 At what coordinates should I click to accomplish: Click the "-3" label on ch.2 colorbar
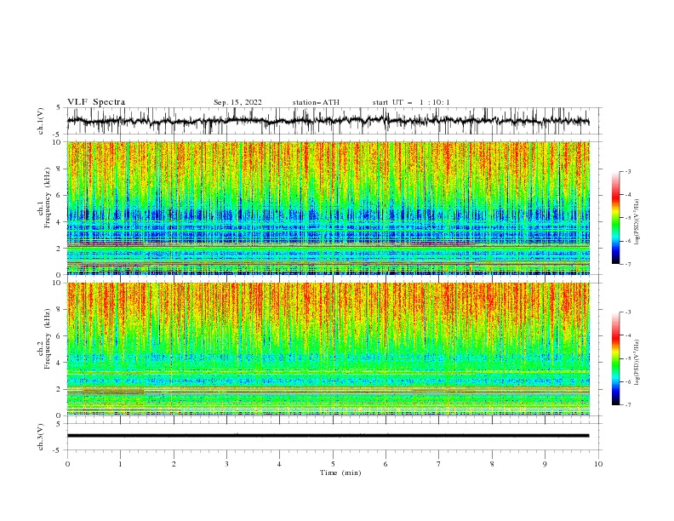click(628, 312)
